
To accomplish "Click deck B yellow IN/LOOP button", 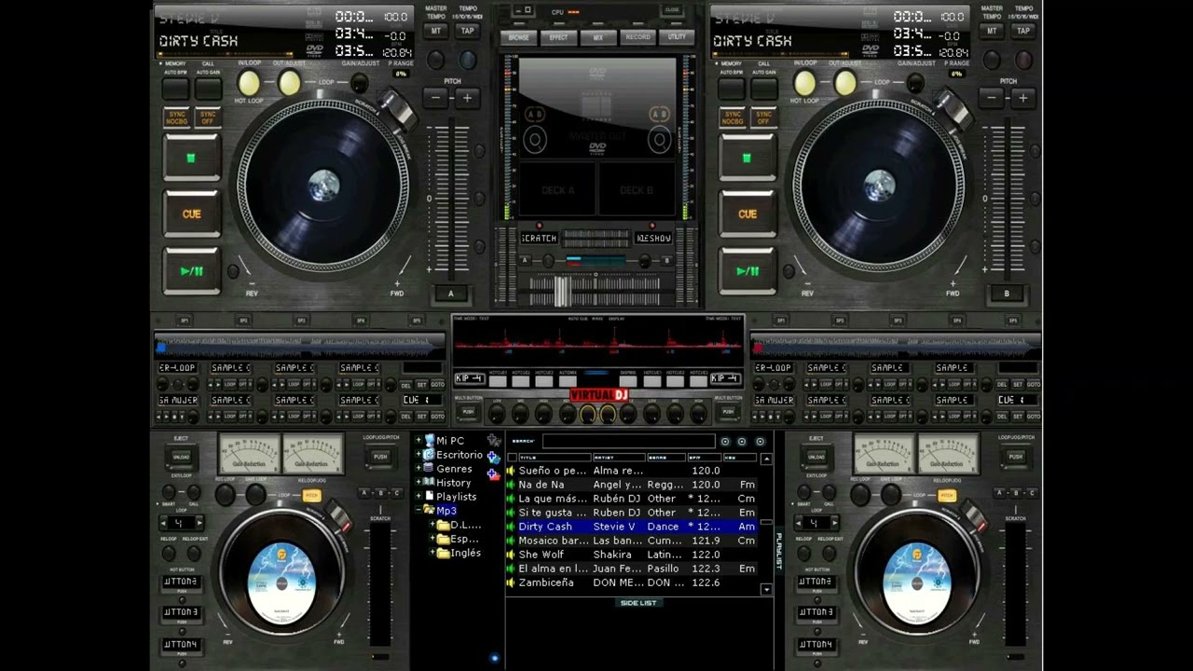I will [804, 83].
